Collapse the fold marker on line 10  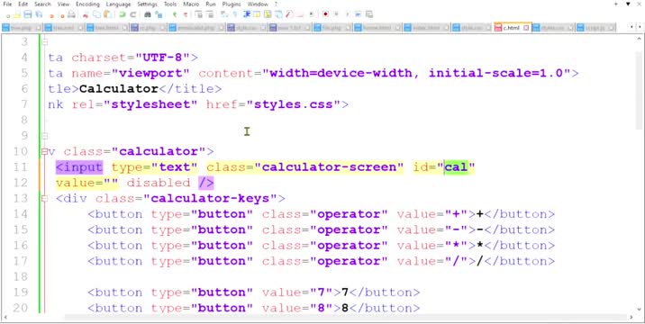[x=44, y=151]
